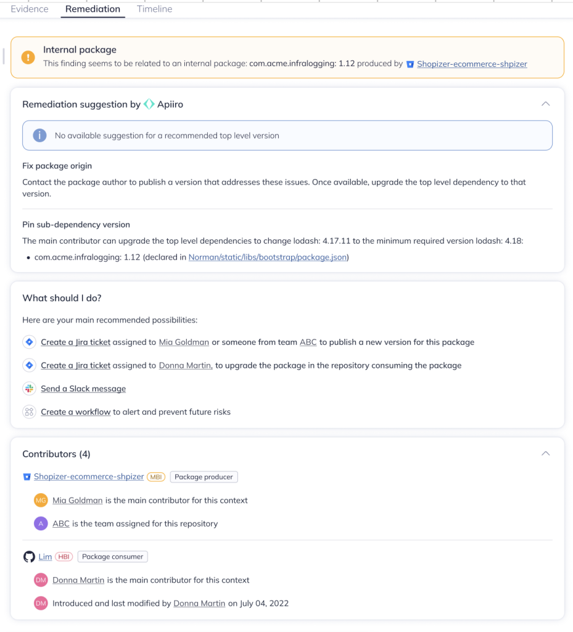Click the Send a Slack message link
The width and height of the screenshot is (573, 632).
pos(83,389)
